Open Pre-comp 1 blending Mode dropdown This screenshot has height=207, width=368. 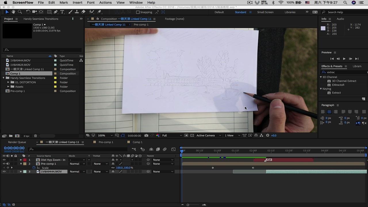pyautogui.click(x=77, y=164)
